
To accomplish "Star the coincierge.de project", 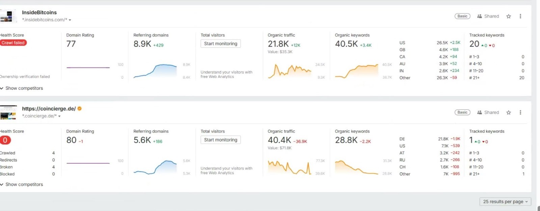I will (509, 112).
